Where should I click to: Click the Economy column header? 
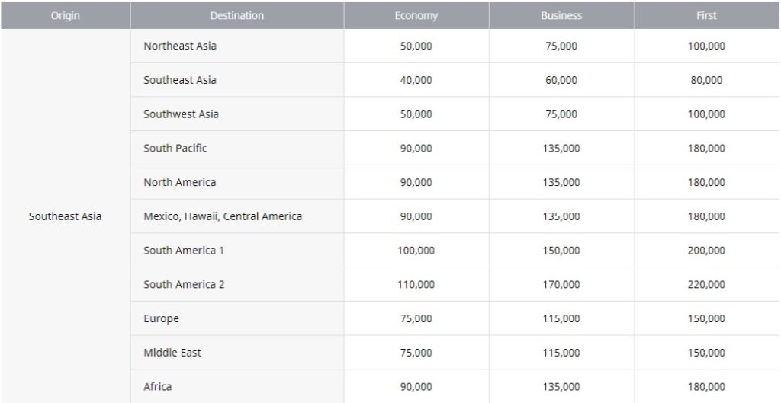pyautogui.click(x=416, y=15)
